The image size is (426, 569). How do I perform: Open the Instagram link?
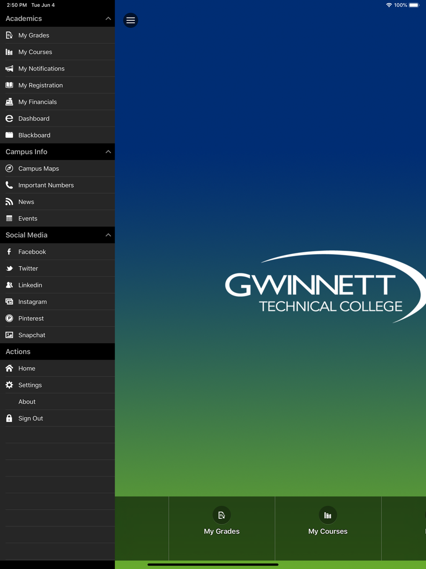click(58, 302)
